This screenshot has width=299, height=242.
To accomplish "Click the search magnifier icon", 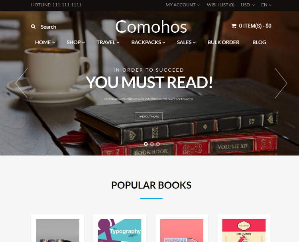I will pos(33,27).
